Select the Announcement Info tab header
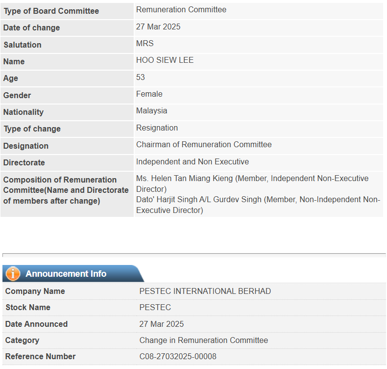 tap(73, 274)
